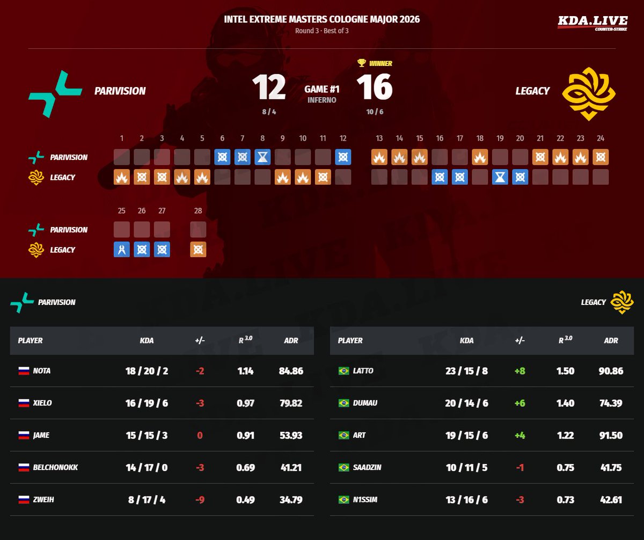Click the Russian flag next to ZWEIH
Viewport: 644px width, 540px height.
click(24, 500)
